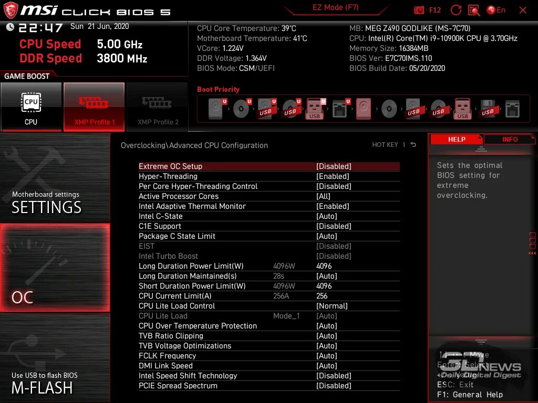Edit Short Duration Power Limit(W) value 4096

[324, 286]
